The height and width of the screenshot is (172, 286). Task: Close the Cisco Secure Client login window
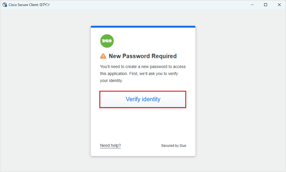pyautogui.click(x=279, y=5)
